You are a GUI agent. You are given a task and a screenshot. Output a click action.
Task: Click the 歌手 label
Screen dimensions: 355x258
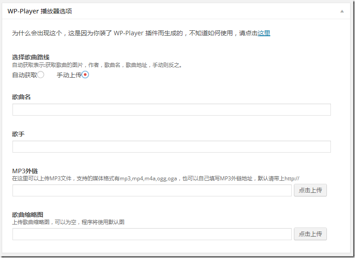(18, 134)
